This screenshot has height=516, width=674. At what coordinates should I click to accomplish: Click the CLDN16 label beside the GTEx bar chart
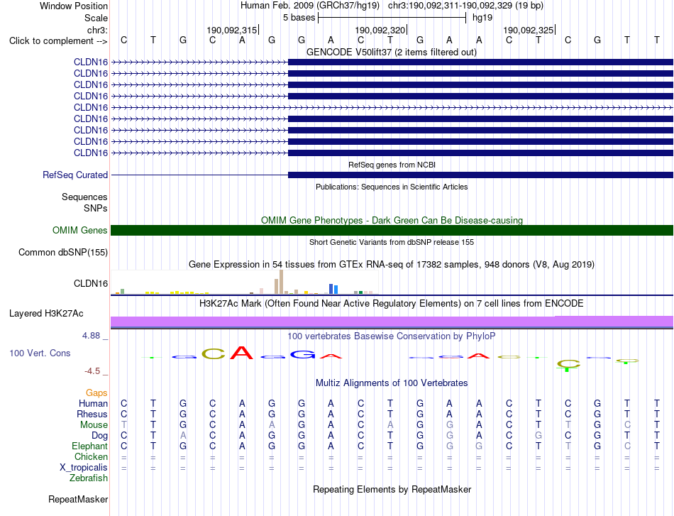(x=91, y=283)
